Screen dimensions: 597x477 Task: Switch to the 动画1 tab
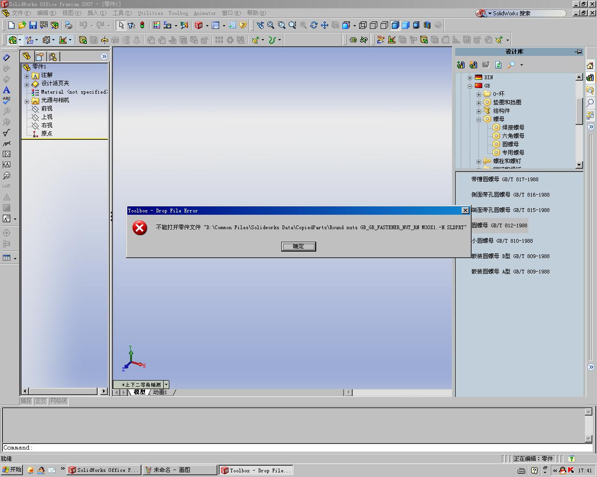(x=160, y=392)
